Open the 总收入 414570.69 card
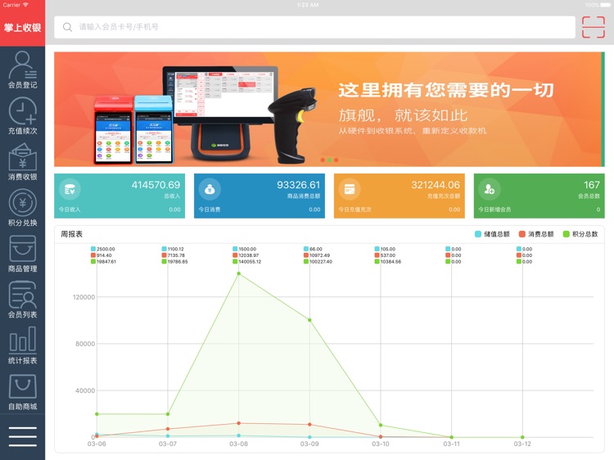This screenshot has width=614, height=460. [x=120, y=196]
